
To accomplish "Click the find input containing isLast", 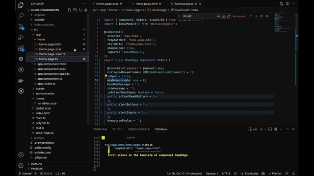I will pos(199,16).
